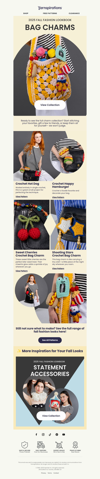Click the Yarnspirations logo
The height and width of the screenshot is (479, 100).
[x=50, y=8]
